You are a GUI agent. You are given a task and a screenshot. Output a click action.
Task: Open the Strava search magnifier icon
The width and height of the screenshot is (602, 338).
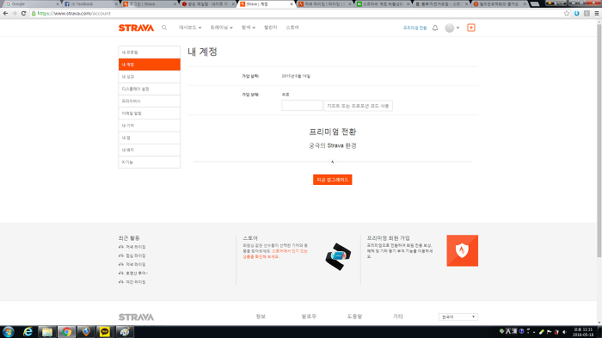pyautogui.click(x=164, y=28)
